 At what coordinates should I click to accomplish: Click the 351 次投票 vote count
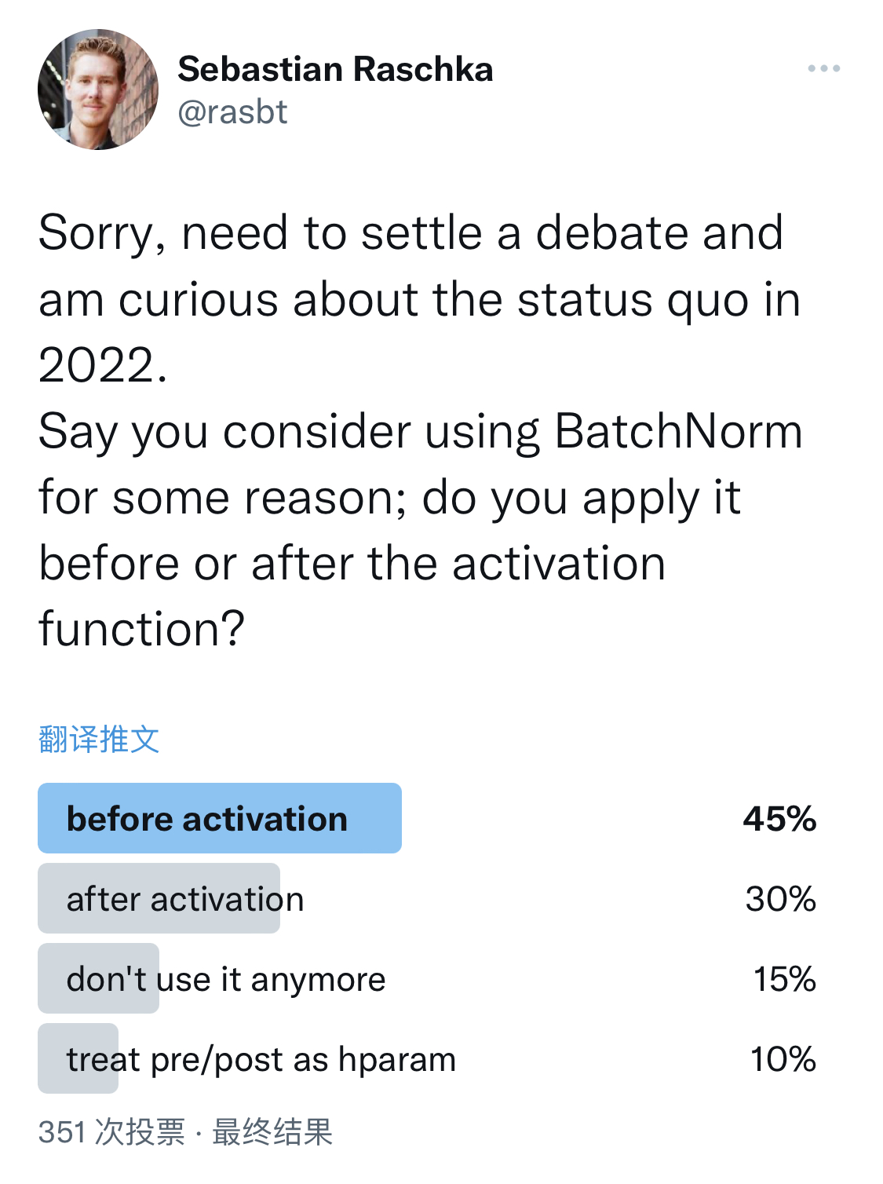(x=111, y=1132)
